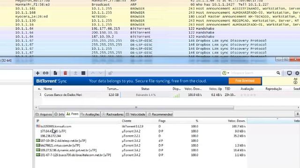The image size is (300, 168).
Task: Click the Add Torrent plus icon
Action: point(37,73)
